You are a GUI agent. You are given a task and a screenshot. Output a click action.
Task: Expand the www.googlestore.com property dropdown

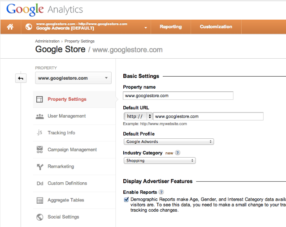73,78
